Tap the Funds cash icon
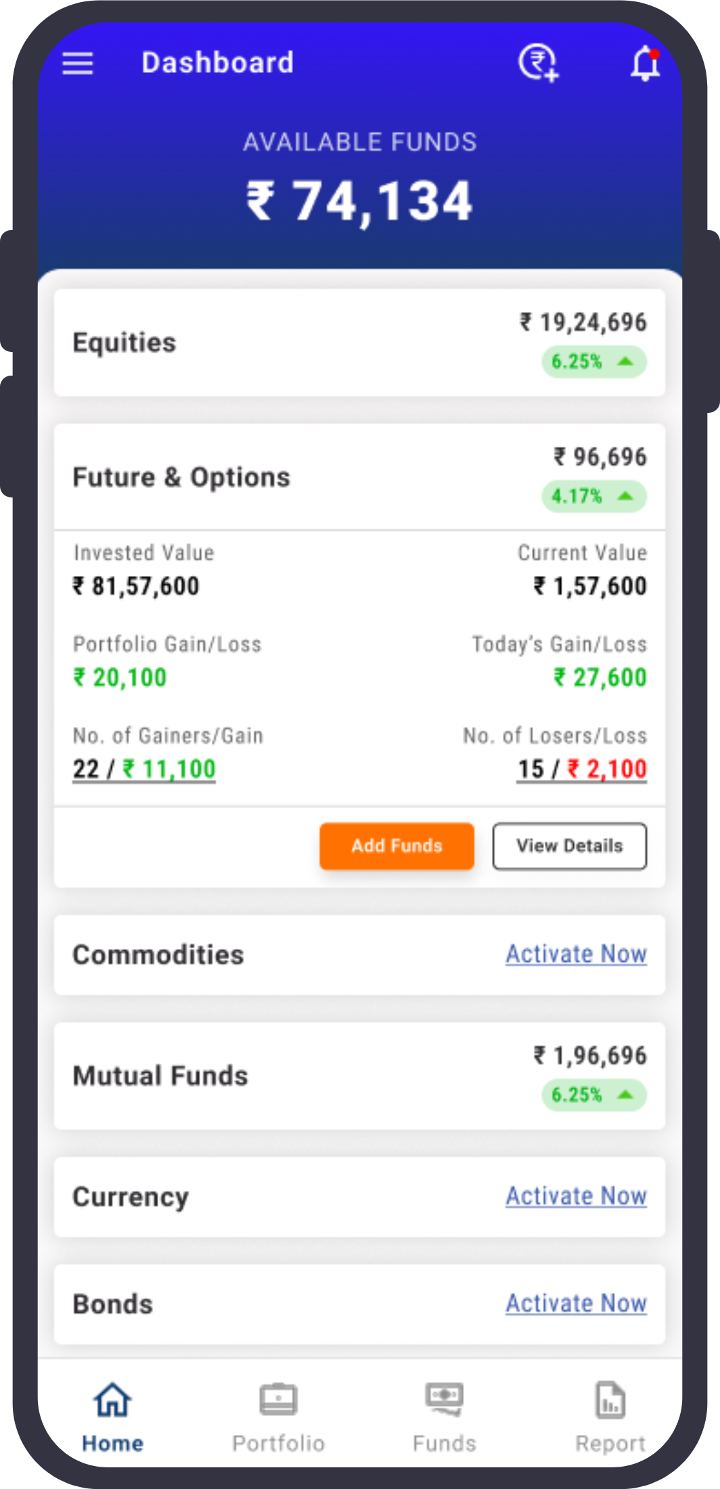The height and width of the screenshot is (1489, 720). coord(445,1399)
